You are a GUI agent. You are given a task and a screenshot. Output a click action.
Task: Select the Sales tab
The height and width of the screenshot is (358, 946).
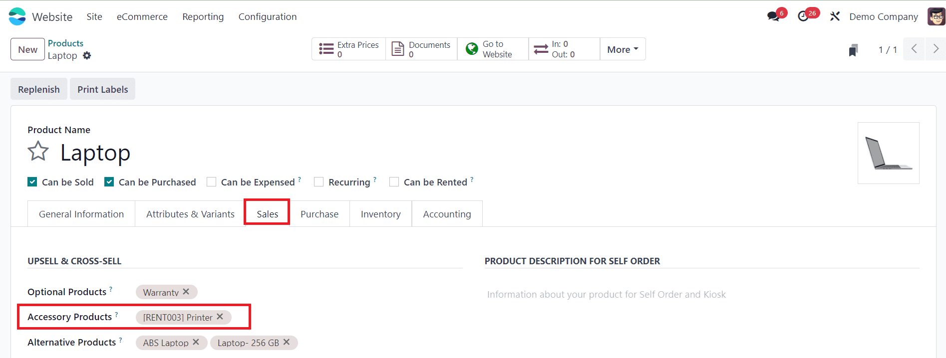(x=268, y=214)
